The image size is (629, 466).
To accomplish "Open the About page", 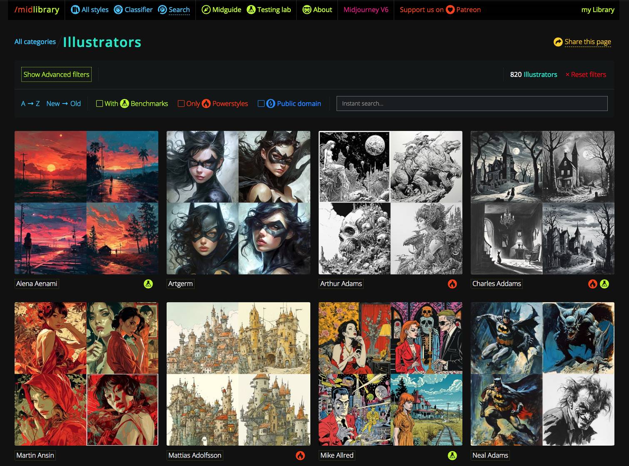I will pyautogui.click(x=317, y=10).
